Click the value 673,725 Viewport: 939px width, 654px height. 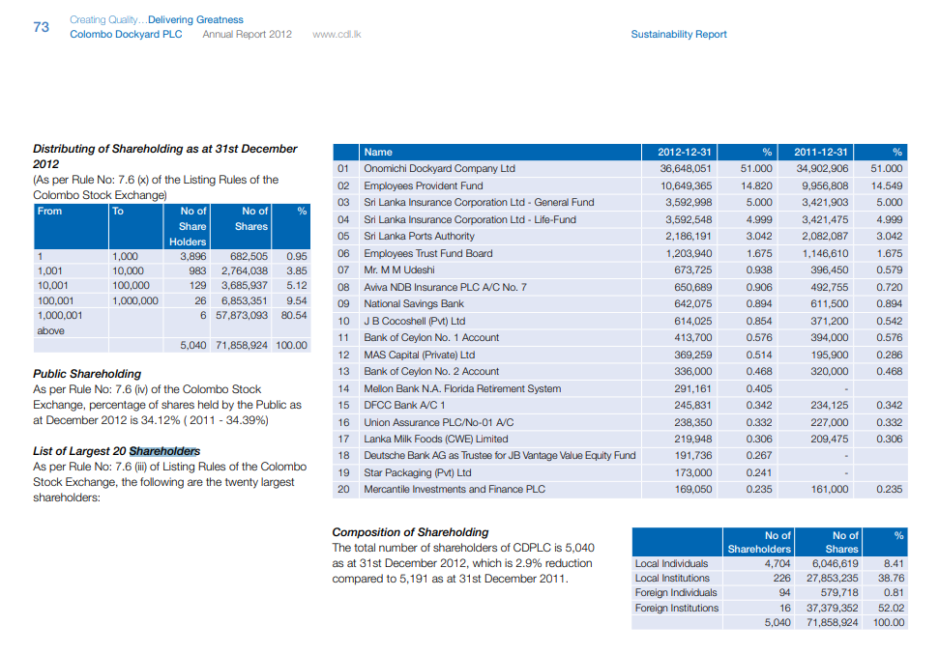point(692,270)
